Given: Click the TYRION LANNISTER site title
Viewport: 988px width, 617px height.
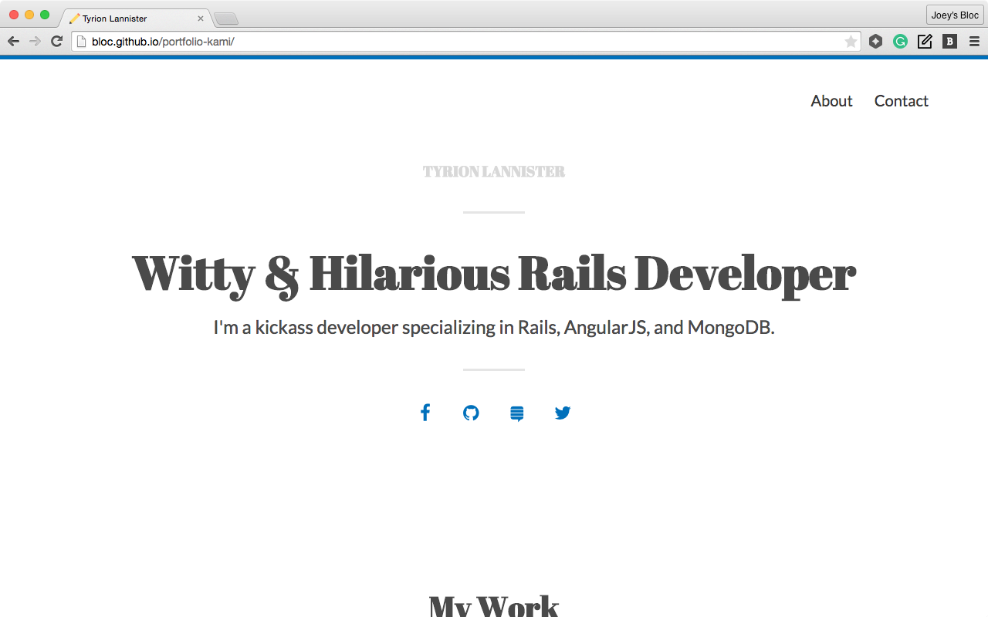Looking at the screenshot, I should [x=494, y=171].
